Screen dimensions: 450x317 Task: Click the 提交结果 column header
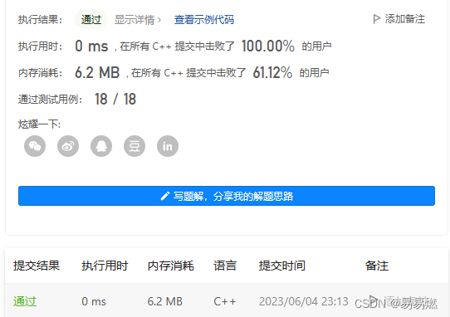tap(37, 266)
